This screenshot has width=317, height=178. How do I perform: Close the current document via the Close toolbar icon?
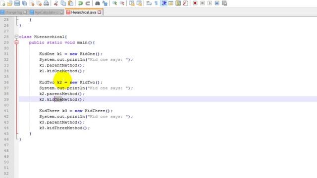tap(32, 3)
